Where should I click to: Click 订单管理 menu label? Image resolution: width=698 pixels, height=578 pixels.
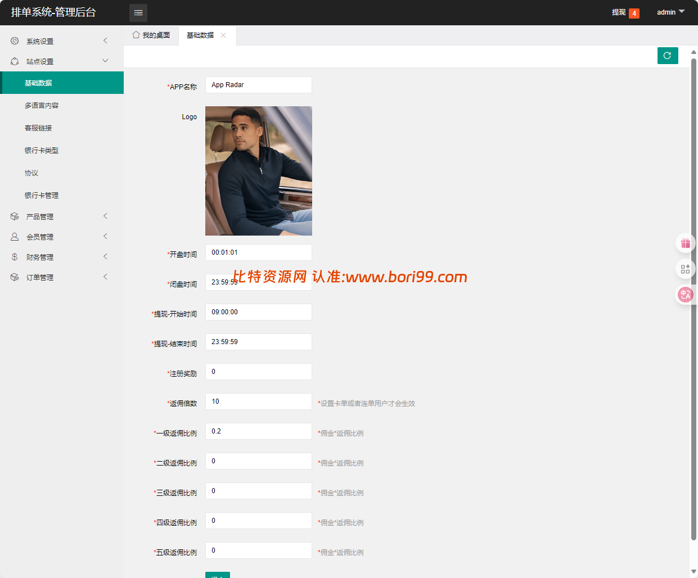click(x=40, y=278)
